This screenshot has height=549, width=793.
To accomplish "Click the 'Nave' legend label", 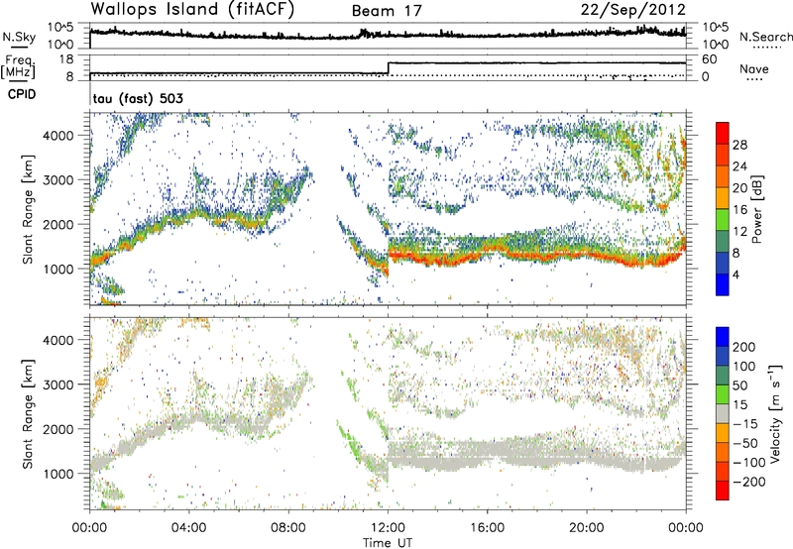I will [754, 69].
